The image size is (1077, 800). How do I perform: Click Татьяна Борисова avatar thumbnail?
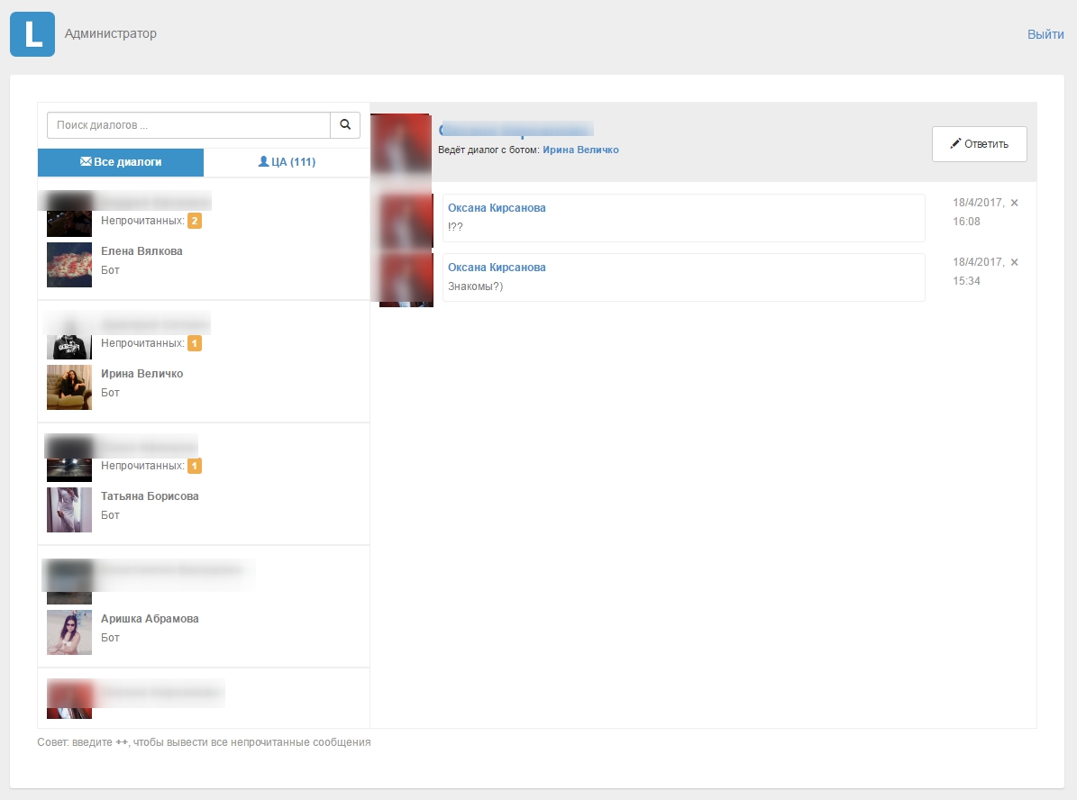[x=69, y=509]
